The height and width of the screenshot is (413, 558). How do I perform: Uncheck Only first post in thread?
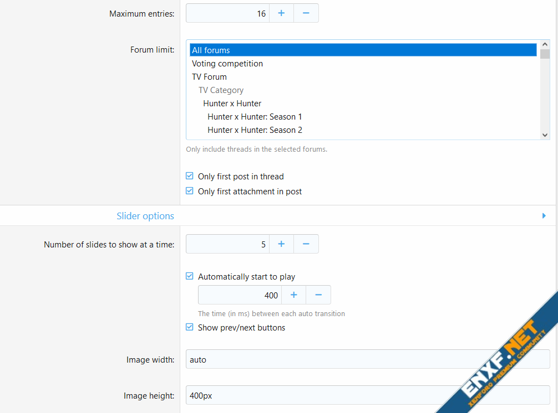click(x=190, y=177)
